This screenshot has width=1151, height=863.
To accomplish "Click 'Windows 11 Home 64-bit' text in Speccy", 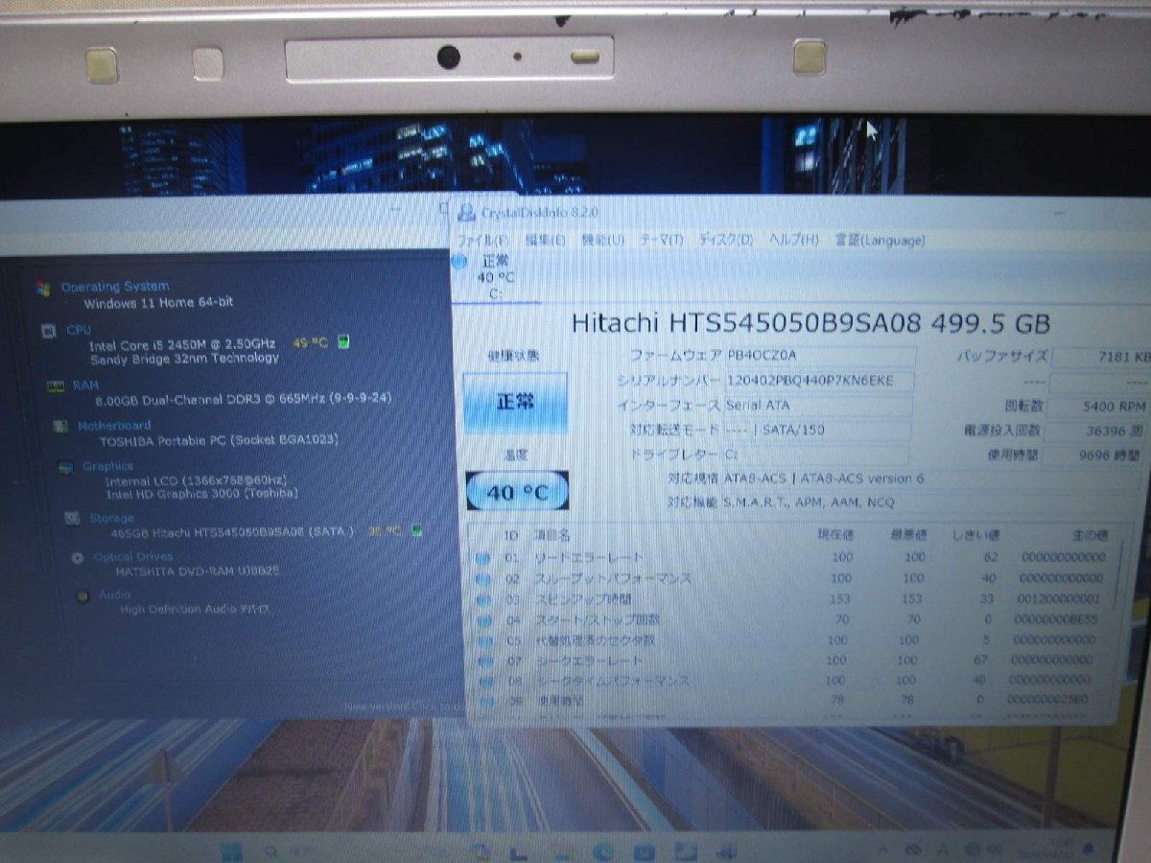I will click(158, 303).
